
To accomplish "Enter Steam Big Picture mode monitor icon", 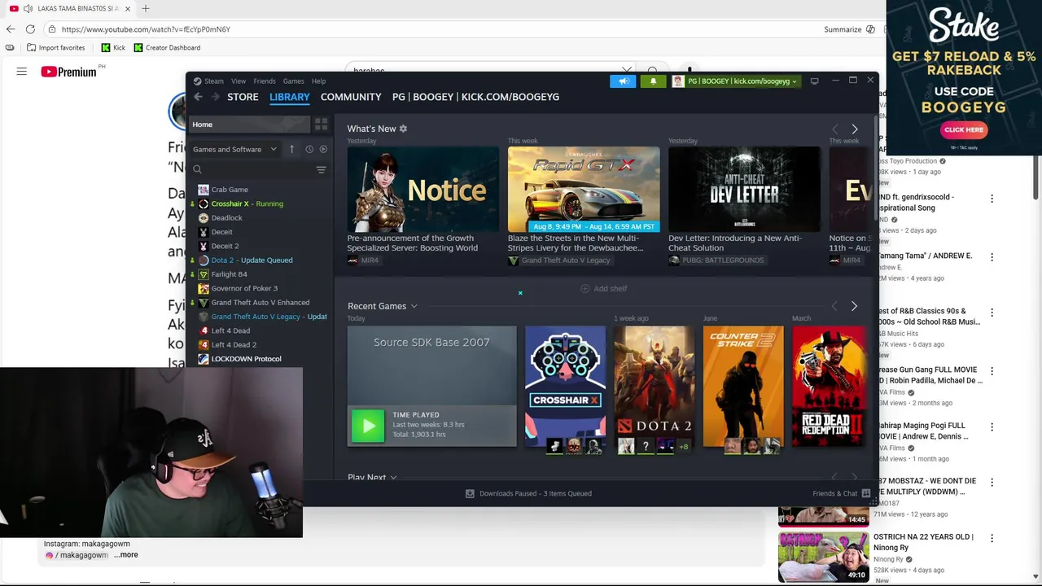I will coord(814,81).
